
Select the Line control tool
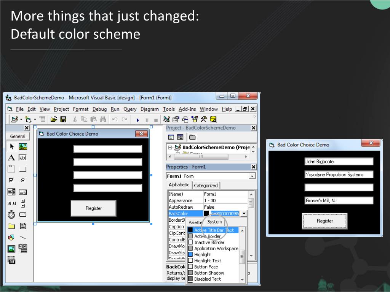coord(23,237)
